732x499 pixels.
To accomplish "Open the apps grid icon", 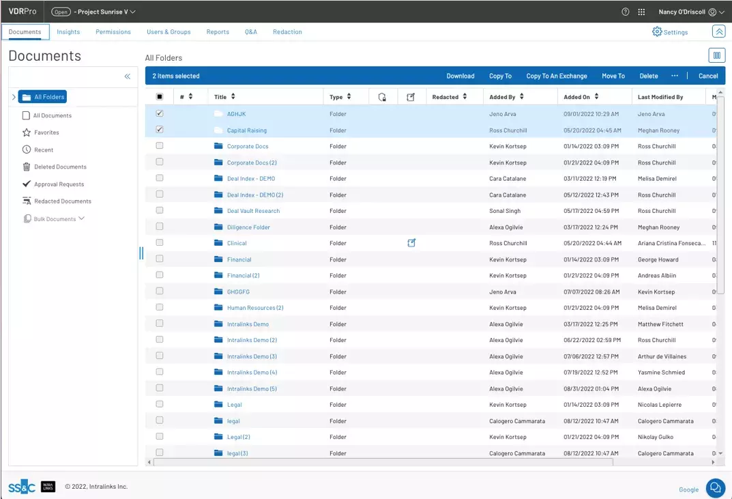I will (641, 12).
